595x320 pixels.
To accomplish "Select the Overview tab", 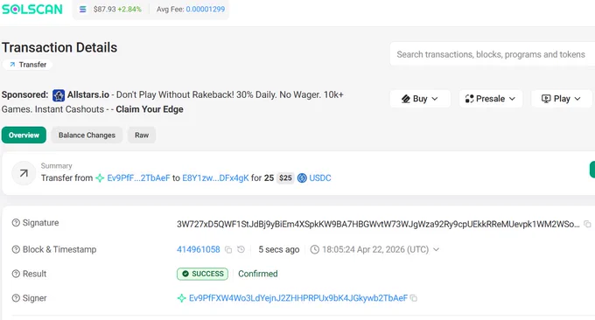I will coord(24,135).
